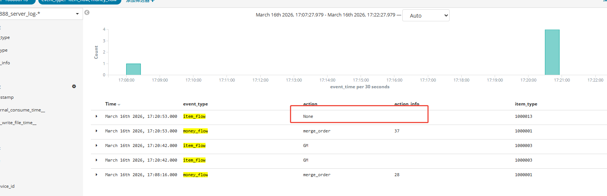Click the merge_order action in second row
Image resolution: width=607 pixels, height=196 pixels.
pos(317,131)
